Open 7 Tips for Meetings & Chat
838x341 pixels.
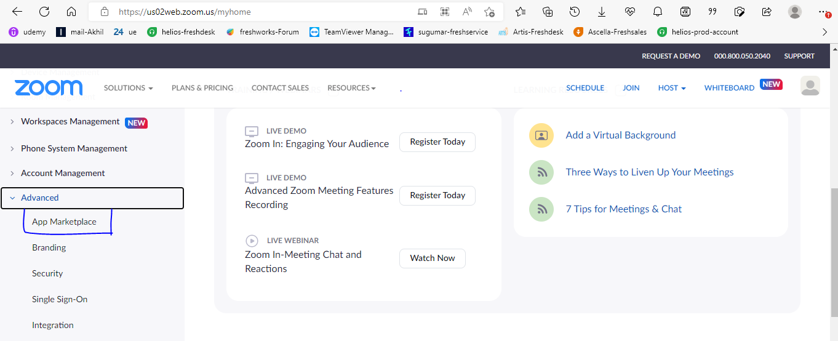click(x=624, y=209)
